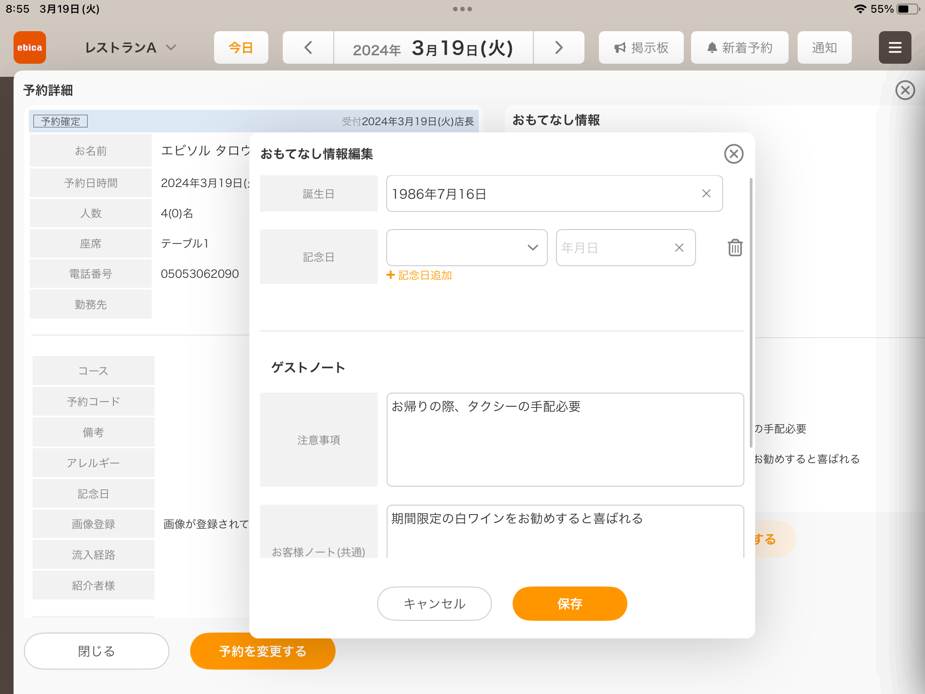This screenshot has height=694, width=925.
Task: Click the 勤務先 row label
Action: (90, 305)
